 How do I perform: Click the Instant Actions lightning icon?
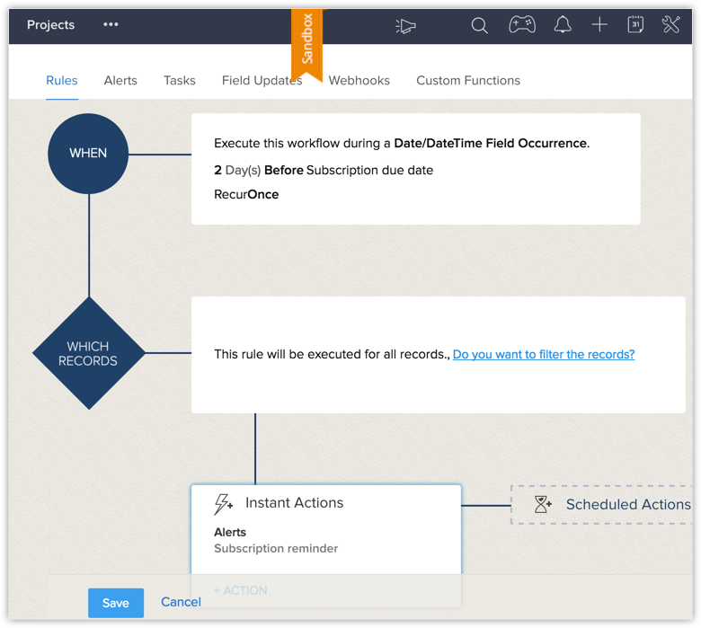(224, 504)
